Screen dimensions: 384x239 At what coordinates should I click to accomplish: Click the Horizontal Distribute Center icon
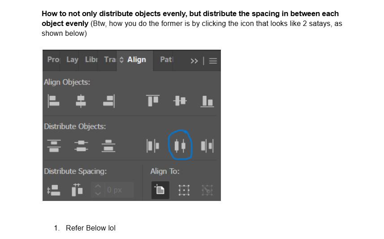[180, 146]
